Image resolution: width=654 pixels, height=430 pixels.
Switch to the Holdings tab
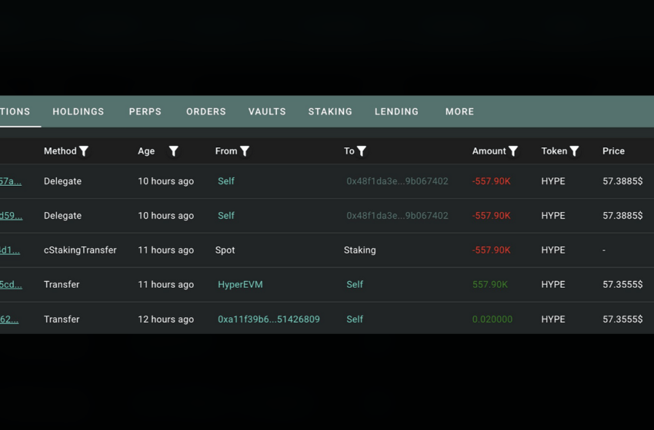click(x=78, y=111)
